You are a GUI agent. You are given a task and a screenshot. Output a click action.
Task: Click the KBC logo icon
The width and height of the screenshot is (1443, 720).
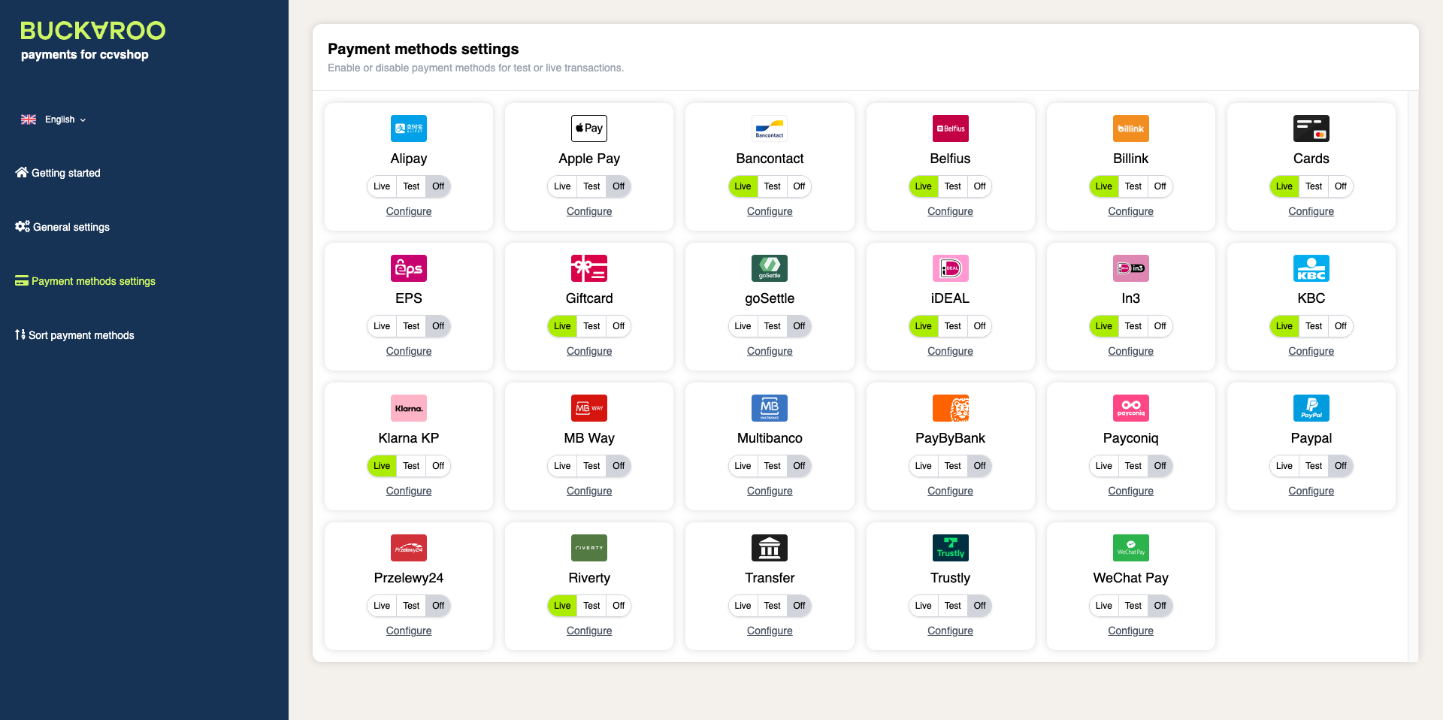1311,268
